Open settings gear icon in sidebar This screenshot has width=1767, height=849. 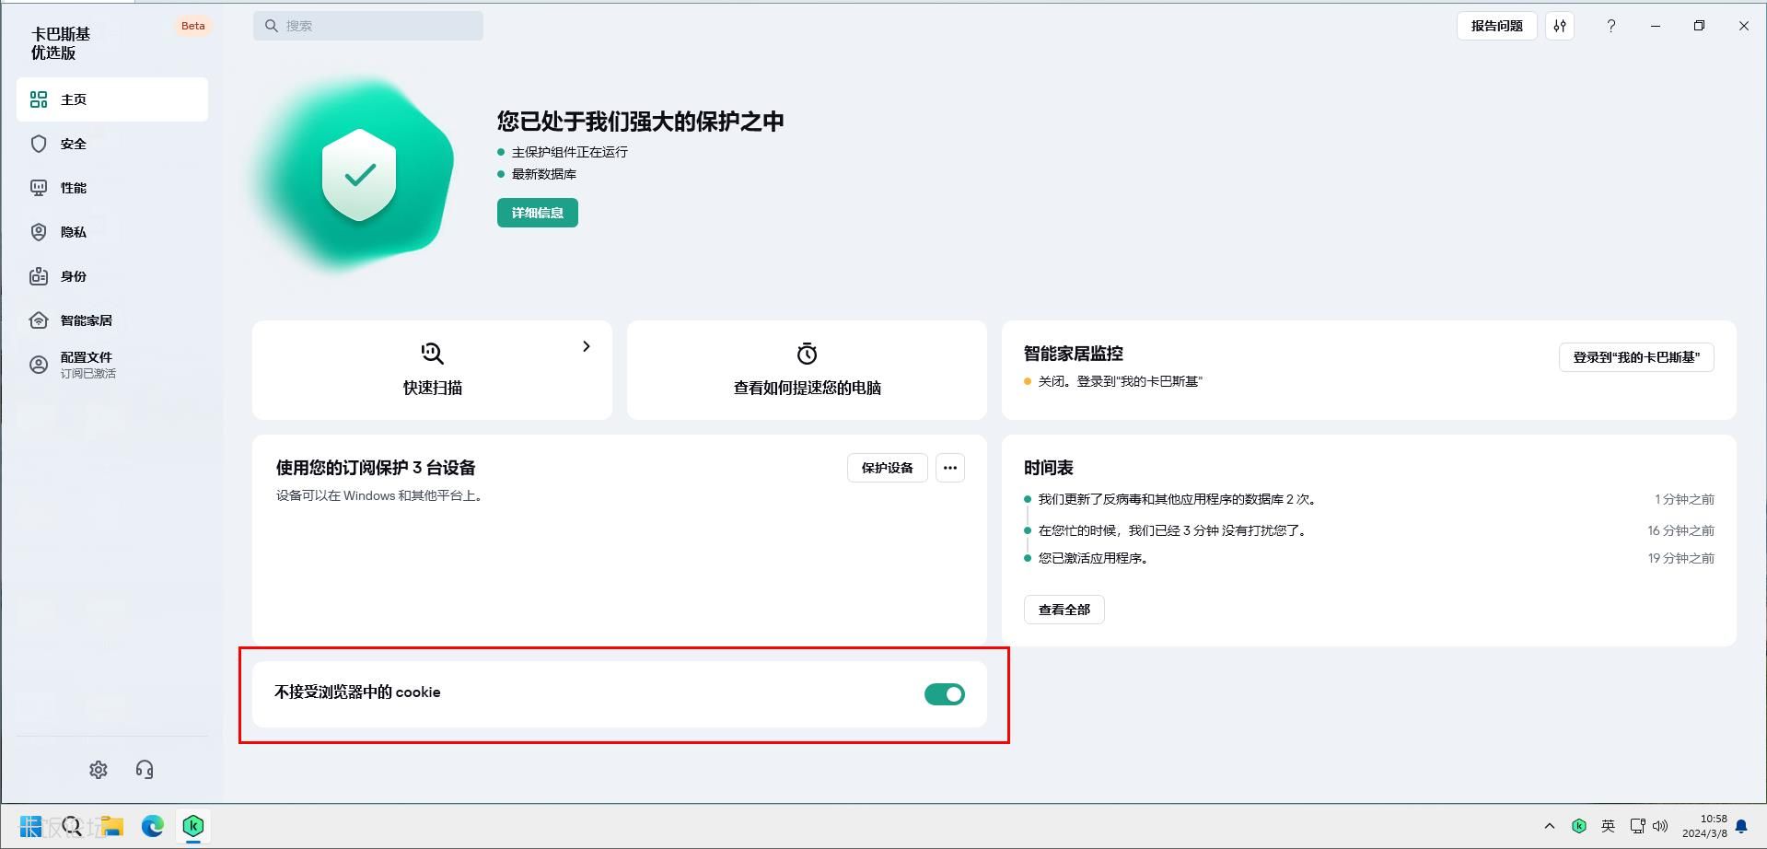tap(99, 770)
